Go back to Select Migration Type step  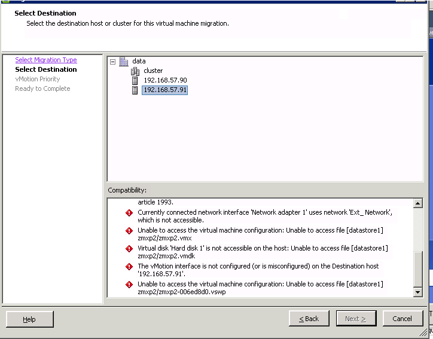(46, 60)
